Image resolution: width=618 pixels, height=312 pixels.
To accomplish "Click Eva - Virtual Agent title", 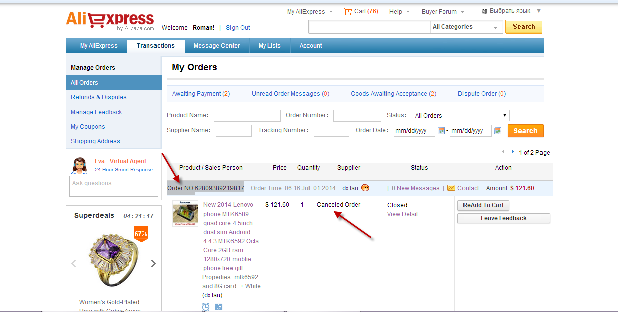I will pyautogui.click(x=121, y=161).
